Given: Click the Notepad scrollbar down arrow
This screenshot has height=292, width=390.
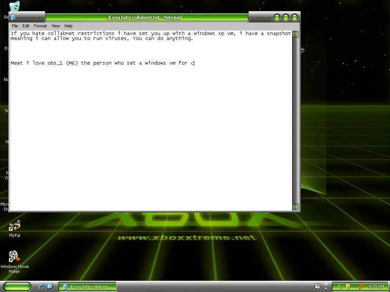Looking at the screenshot, I should (x=295, y=207).
